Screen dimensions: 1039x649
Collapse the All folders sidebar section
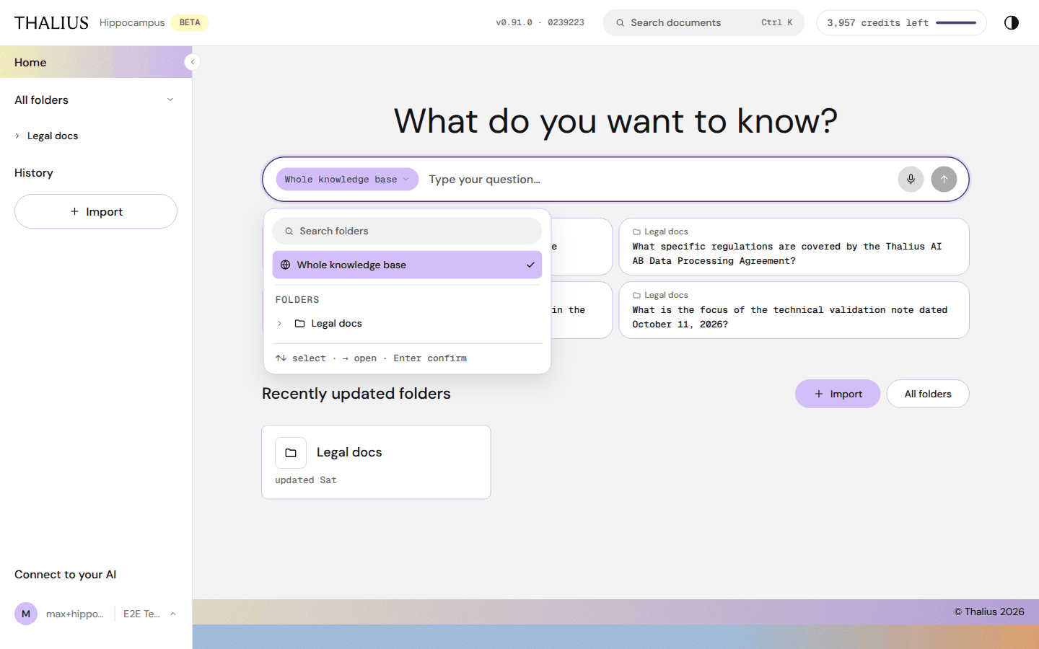(170, 100)
